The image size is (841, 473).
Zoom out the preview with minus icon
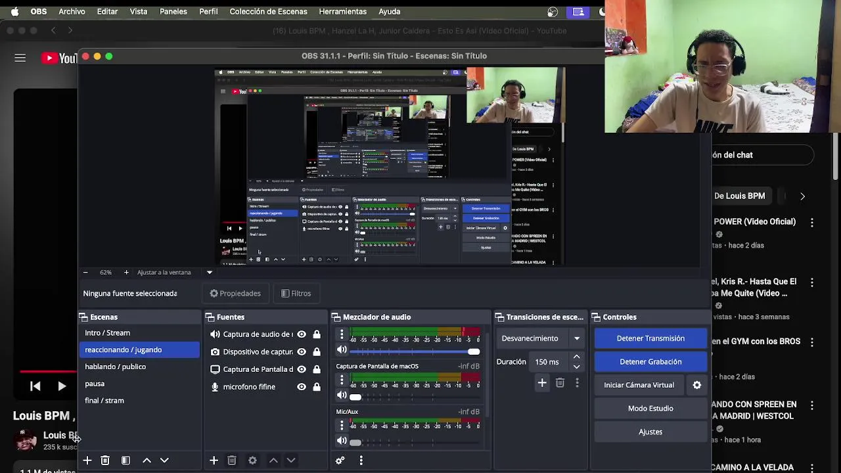85,272
